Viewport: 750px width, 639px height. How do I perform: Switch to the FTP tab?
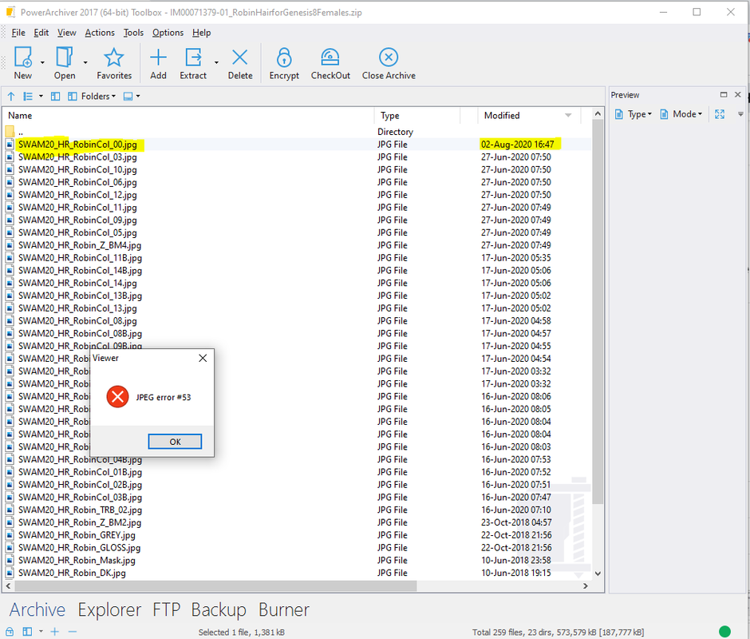tap(166, 609)
